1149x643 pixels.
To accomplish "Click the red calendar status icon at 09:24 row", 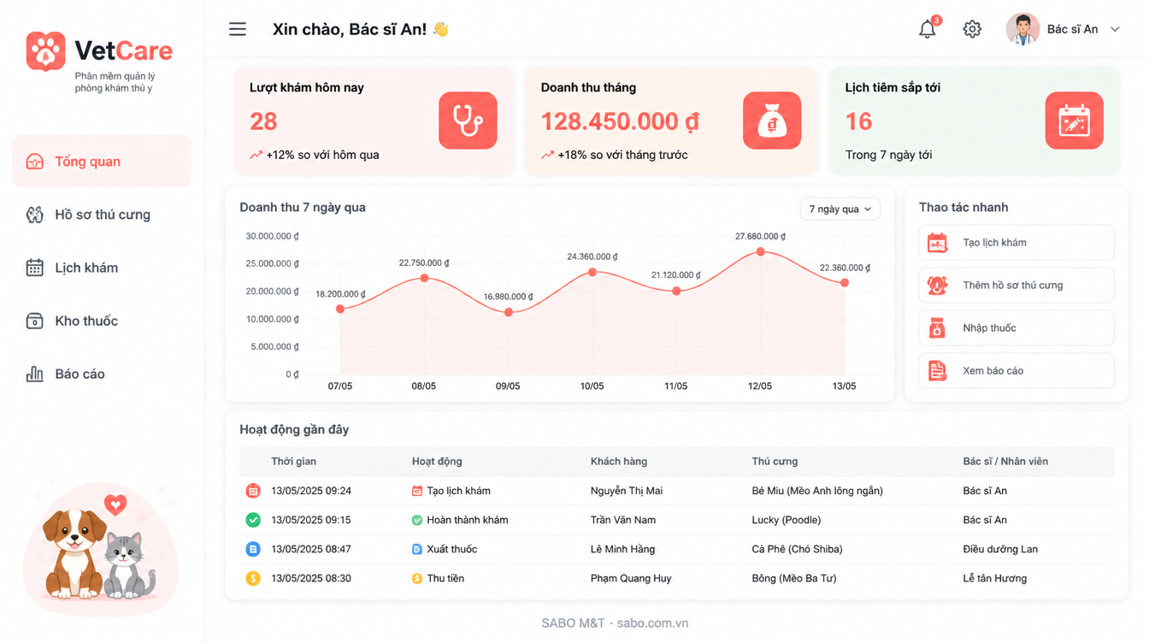I will [x=253, y=491].
